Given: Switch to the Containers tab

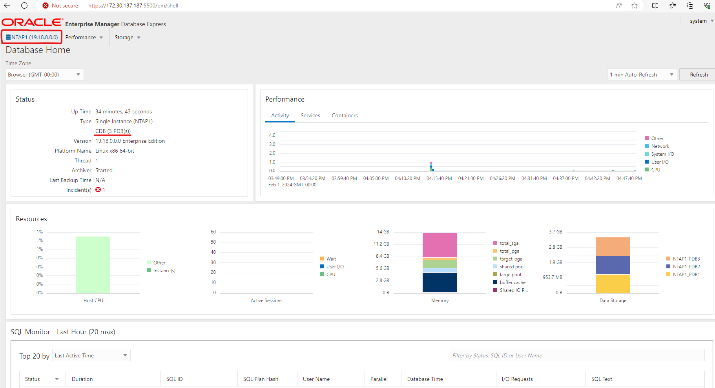Looking at the screenshot, I should [345, 115].
